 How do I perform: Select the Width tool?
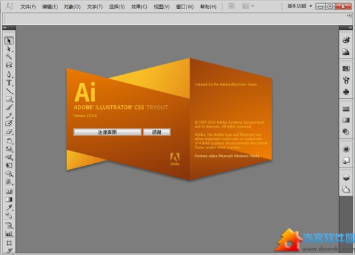coord(9,157)
